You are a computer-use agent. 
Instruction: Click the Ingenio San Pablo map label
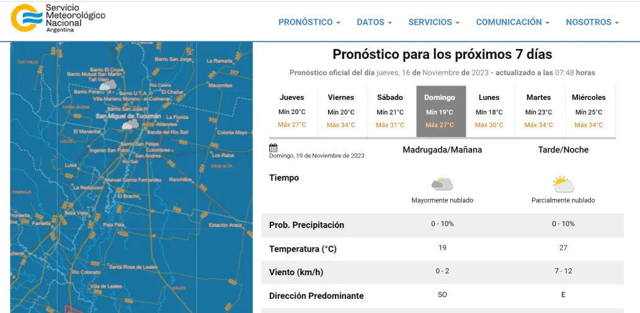pyautogui.click(x=109, y=150)
